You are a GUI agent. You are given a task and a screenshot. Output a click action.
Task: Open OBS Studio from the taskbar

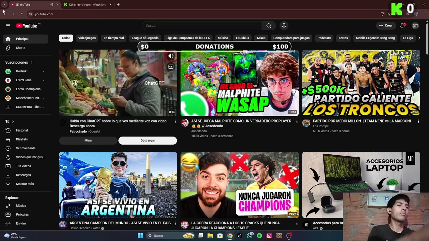click(x=289, y=236)
